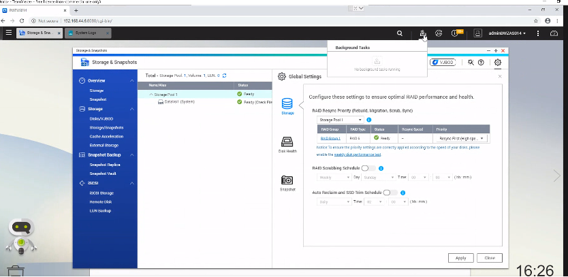Go to next desktop page arrow
Image resolution: width=568 pixels, height=277 pixels.
tap(557, 176)
